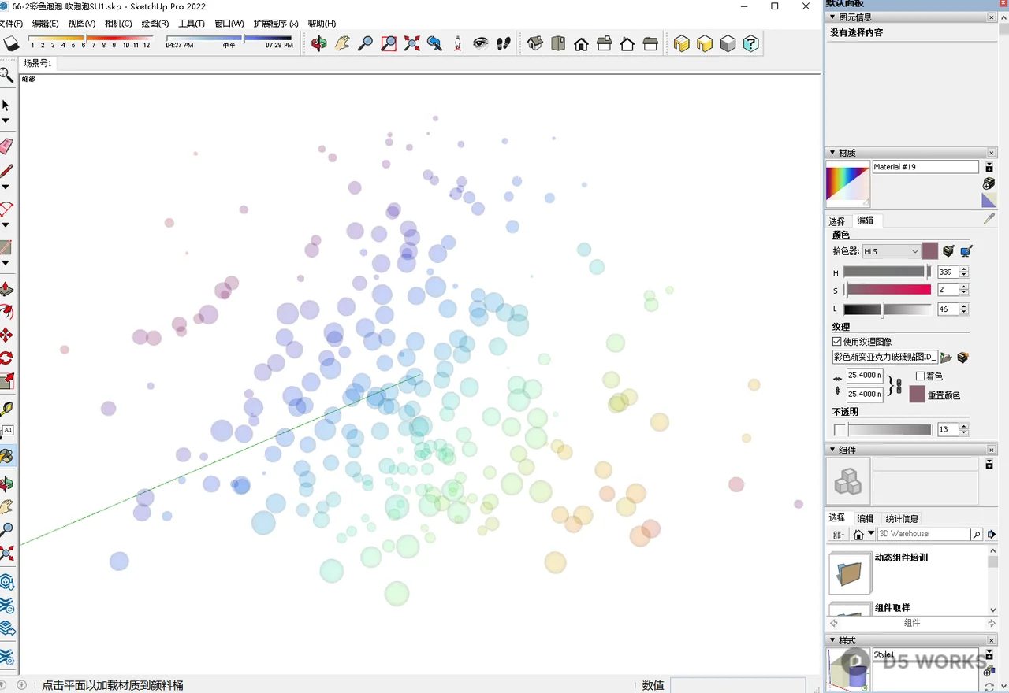Activate the Rotate tool
Screen dimensions: 1009x693
click(x=6, y=358)
